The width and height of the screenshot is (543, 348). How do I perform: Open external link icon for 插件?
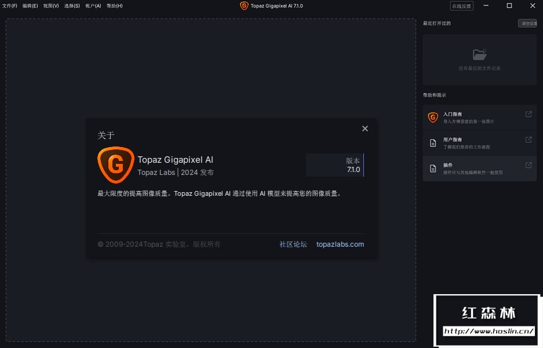coord(529,166)
